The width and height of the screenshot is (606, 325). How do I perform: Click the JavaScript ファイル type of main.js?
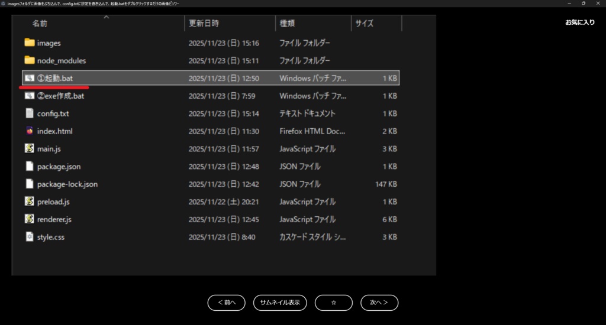(x=308, y=148)
